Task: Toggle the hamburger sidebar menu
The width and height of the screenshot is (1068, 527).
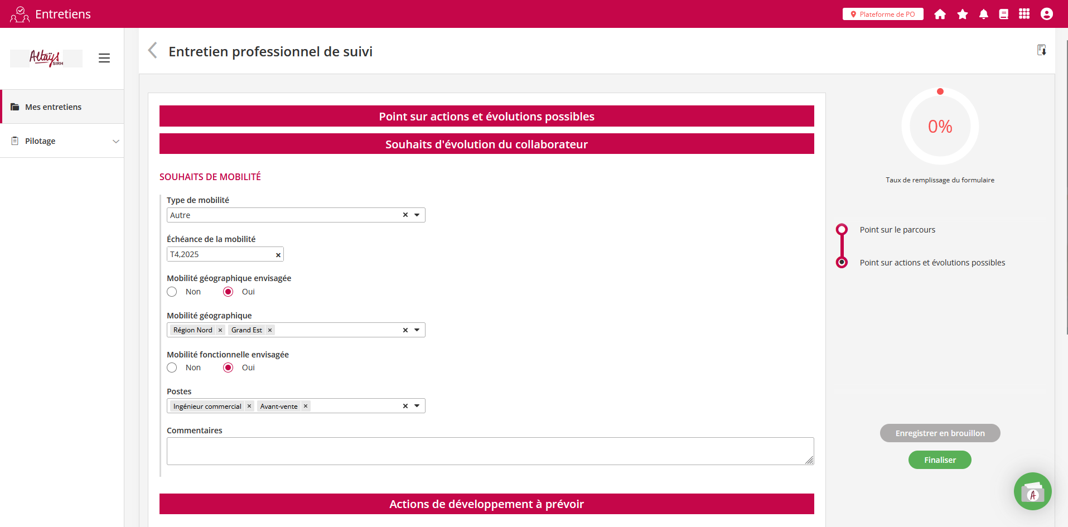Action: point(104,58)
